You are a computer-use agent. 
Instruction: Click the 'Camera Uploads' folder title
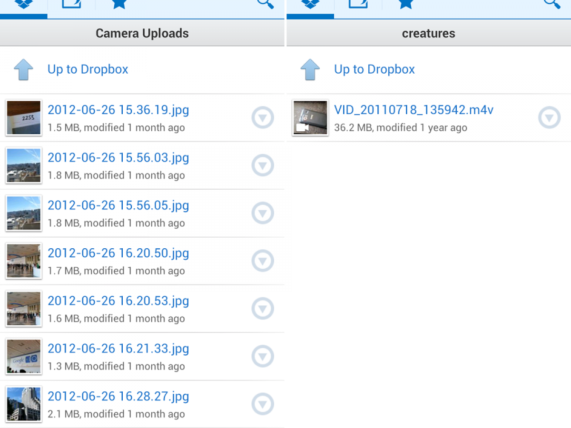point(142,33)
